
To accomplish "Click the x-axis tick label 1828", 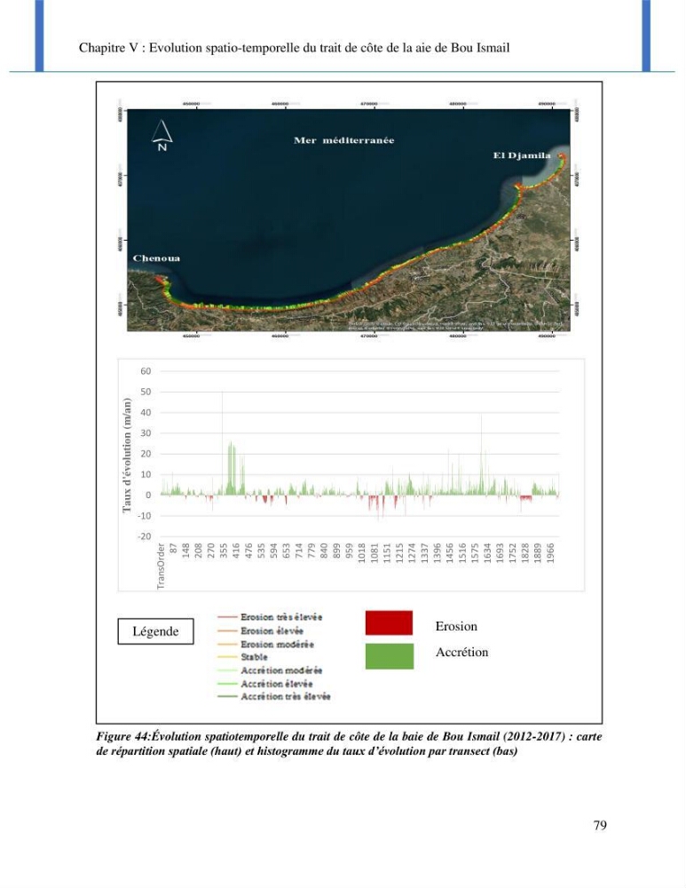I will click(525, 552).
